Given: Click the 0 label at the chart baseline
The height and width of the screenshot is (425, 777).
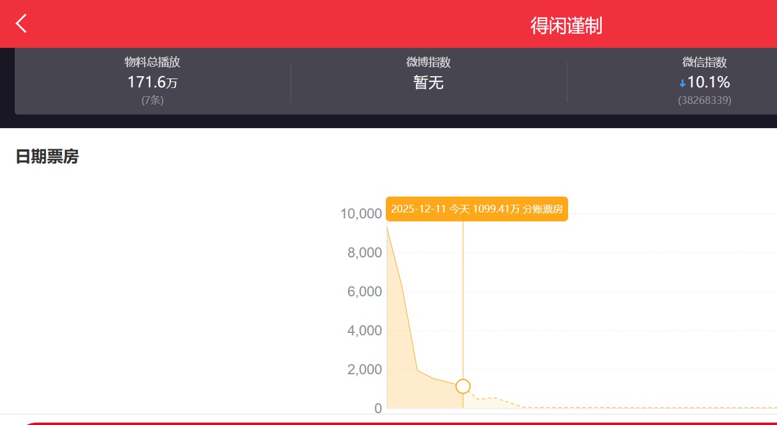Looking at the screenshot, I should tap(378, 408).
